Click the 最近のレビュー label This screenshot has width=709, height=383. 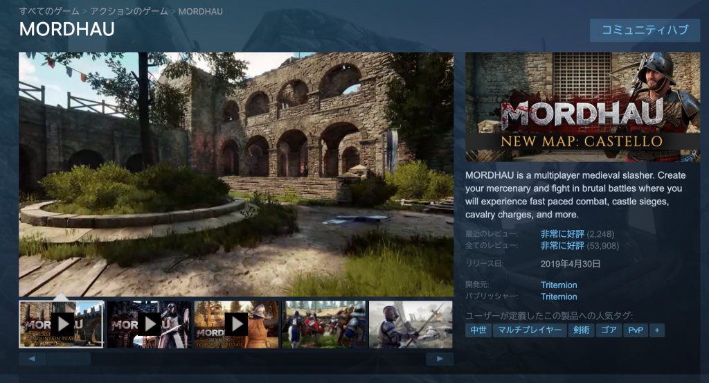click(492, 234)
